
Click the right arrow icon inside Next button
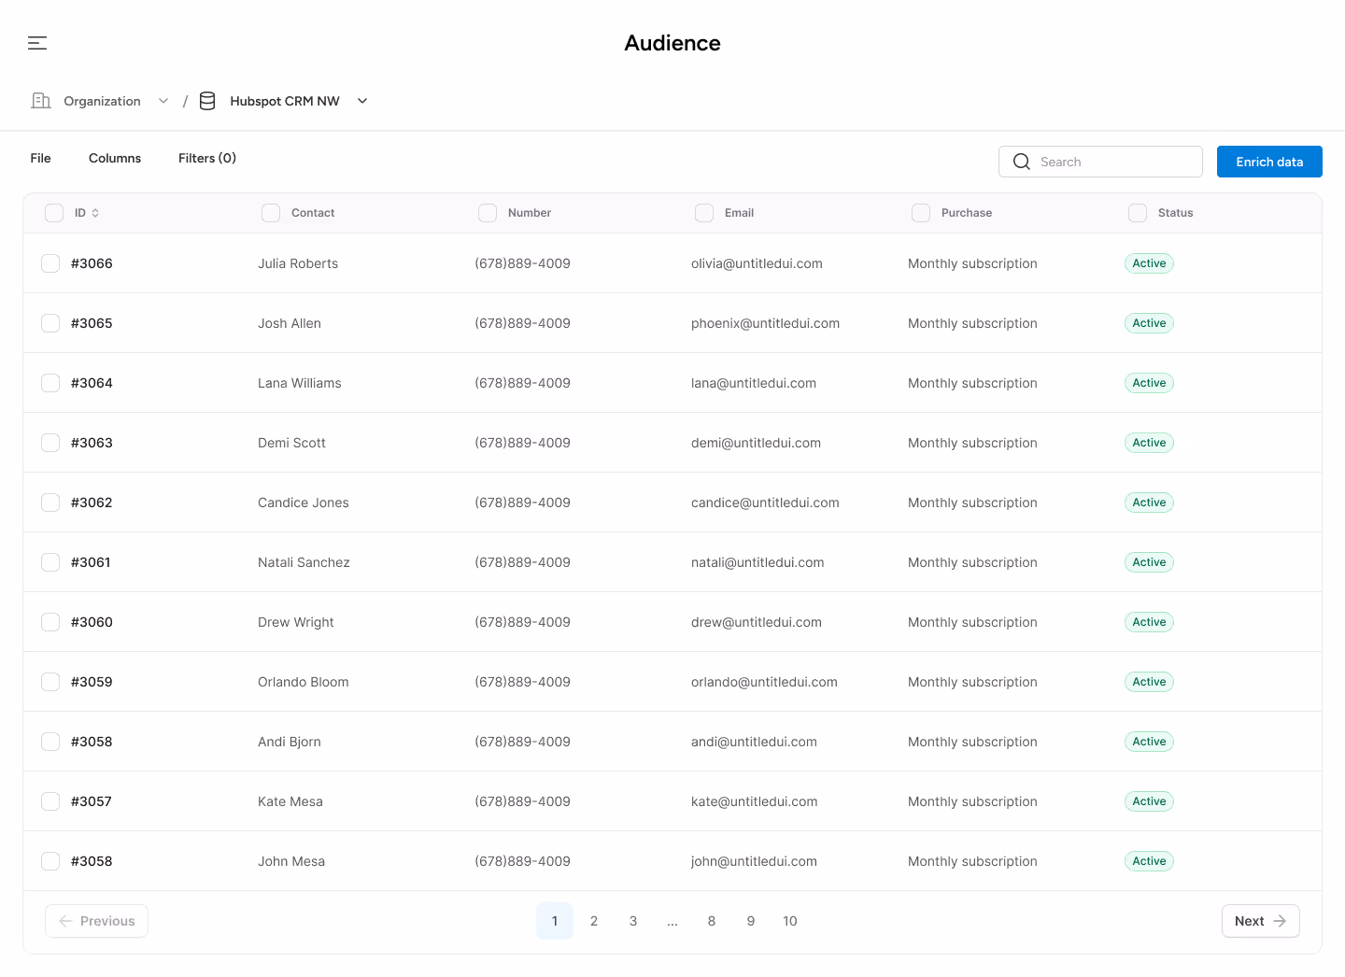1279,921
